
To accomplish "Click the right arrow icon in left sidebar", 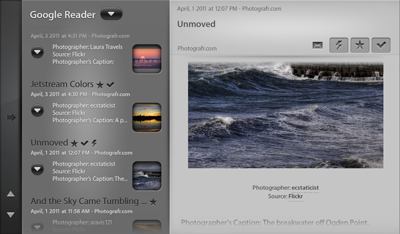I will click(x=11, y=117).
